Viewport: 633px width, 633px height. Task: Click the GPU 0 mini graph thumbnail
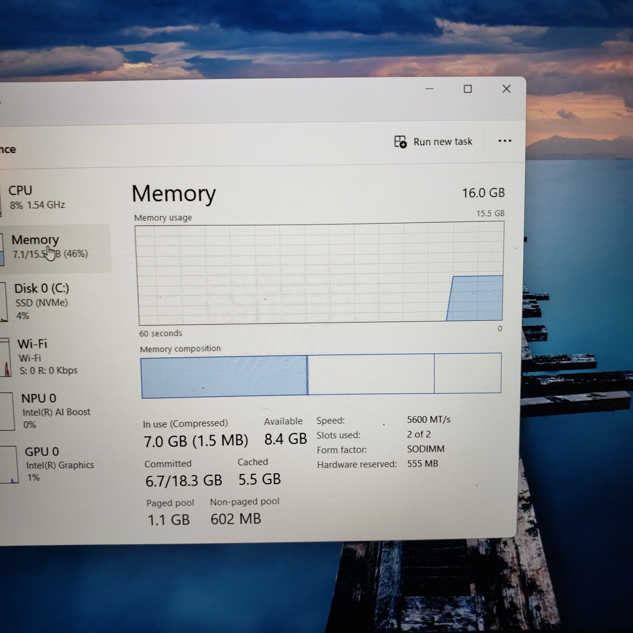[x=9, y=465]
